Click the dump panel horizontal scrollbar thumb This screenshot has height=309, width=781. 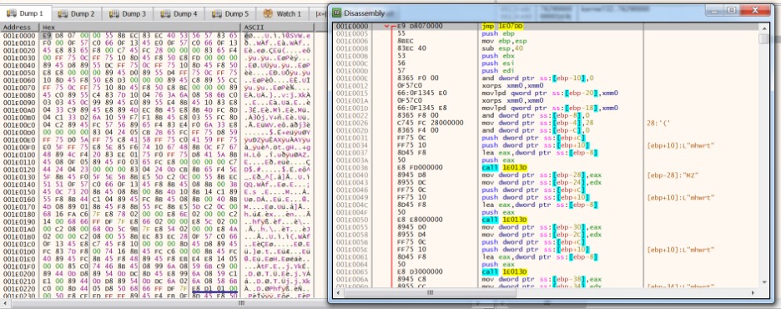click(242, 303)
